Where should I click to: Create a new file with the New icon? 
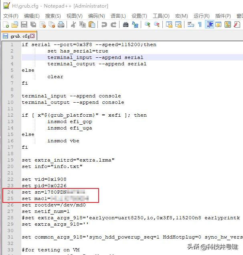(x=6, y=24)
